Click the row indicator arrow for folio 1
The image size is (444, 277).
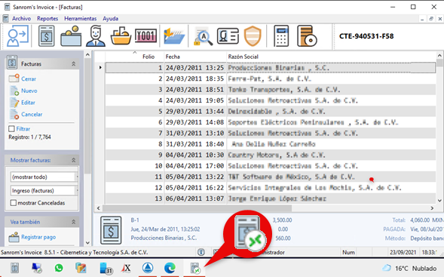click(100, 67)
